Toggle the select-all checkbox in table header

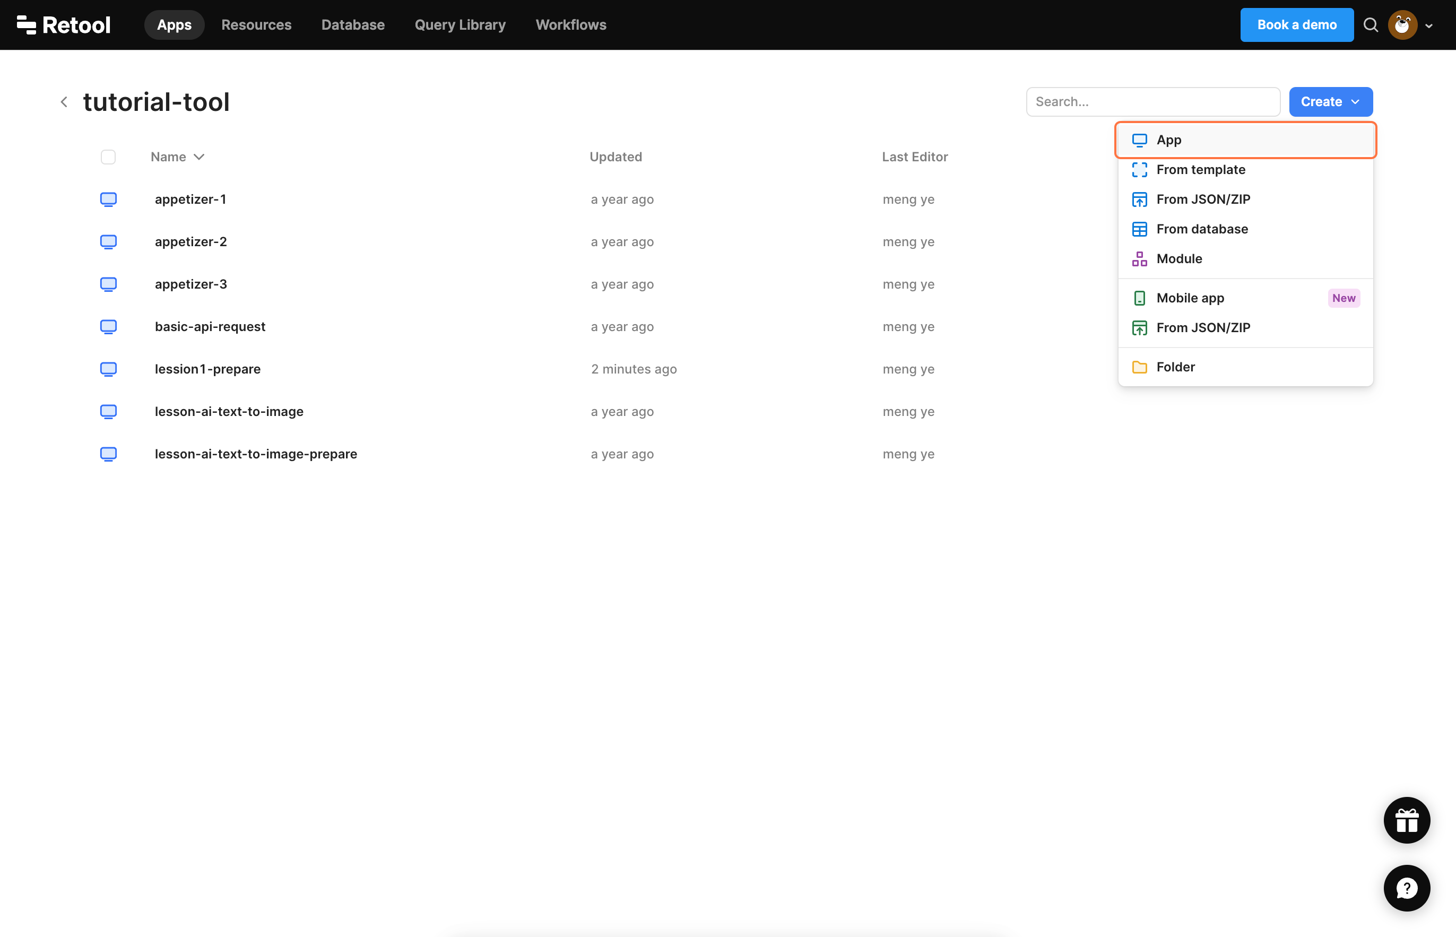click(108, 157)
